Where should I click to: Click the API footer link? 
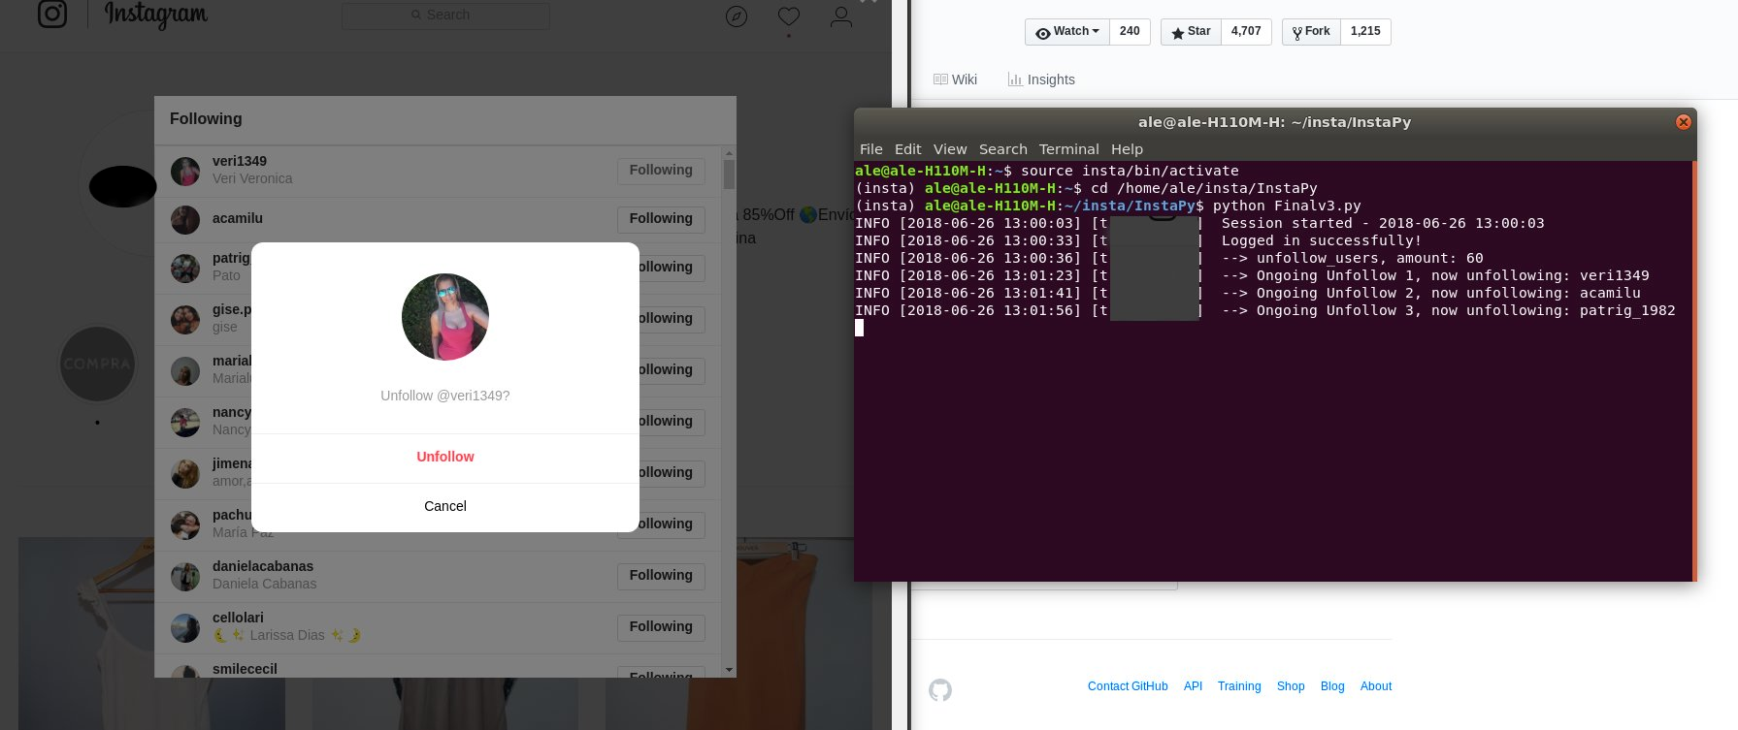(x=1193, y=686)
